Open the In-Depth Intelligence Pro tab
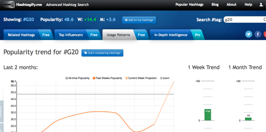 [x=171, y=35]
